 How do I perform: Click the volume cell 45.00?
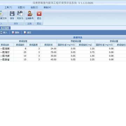tap(49, 59)
